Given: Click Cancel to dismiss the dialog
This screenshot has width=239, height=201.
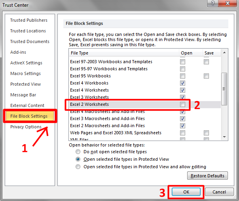Looking at the screenshot, I should (x=219, y=192).
